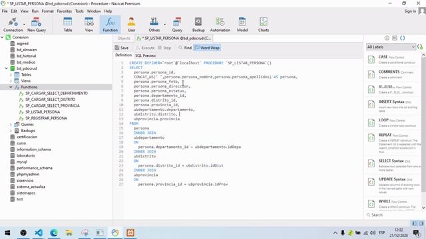The width and height of the screenshot is (426, 239).
Task: Save the procedure
Action: pos(121,48)
